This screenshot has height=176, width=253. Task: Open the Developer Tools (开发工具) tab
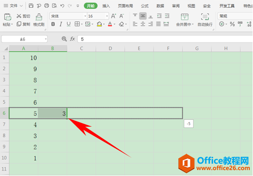pyautogui.click(x=227, y=6)
